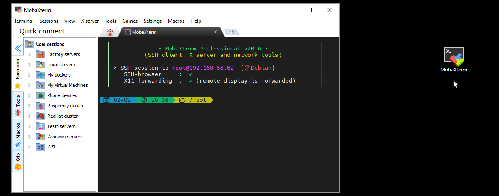The image size is (499, 196).
Task: Close the MobaXterm terminal tab
Action: coord(215,32)
